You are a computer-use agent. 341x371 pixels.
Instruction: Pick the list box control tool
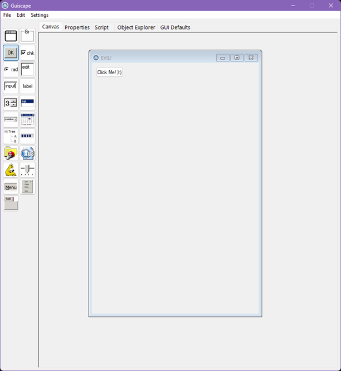27,103
